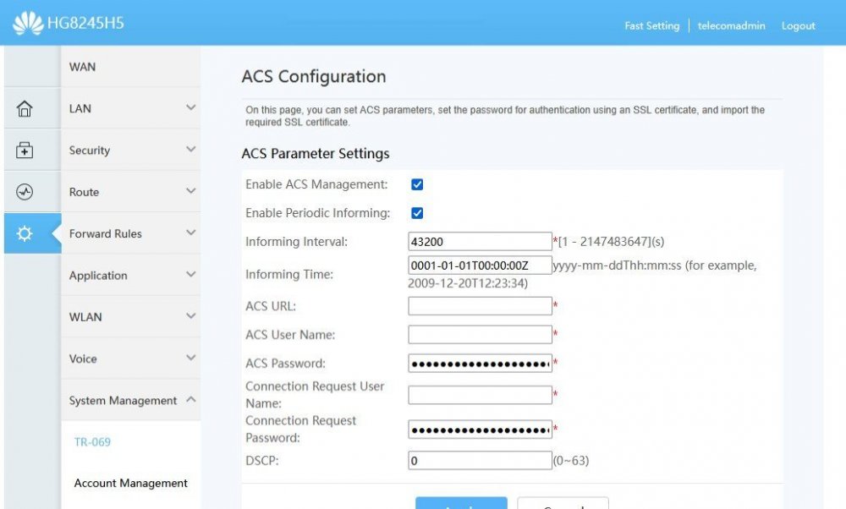Select the gear Advanced settings icon
The height and width of the screenshot is (509, 846).
(x=25, y=234)
